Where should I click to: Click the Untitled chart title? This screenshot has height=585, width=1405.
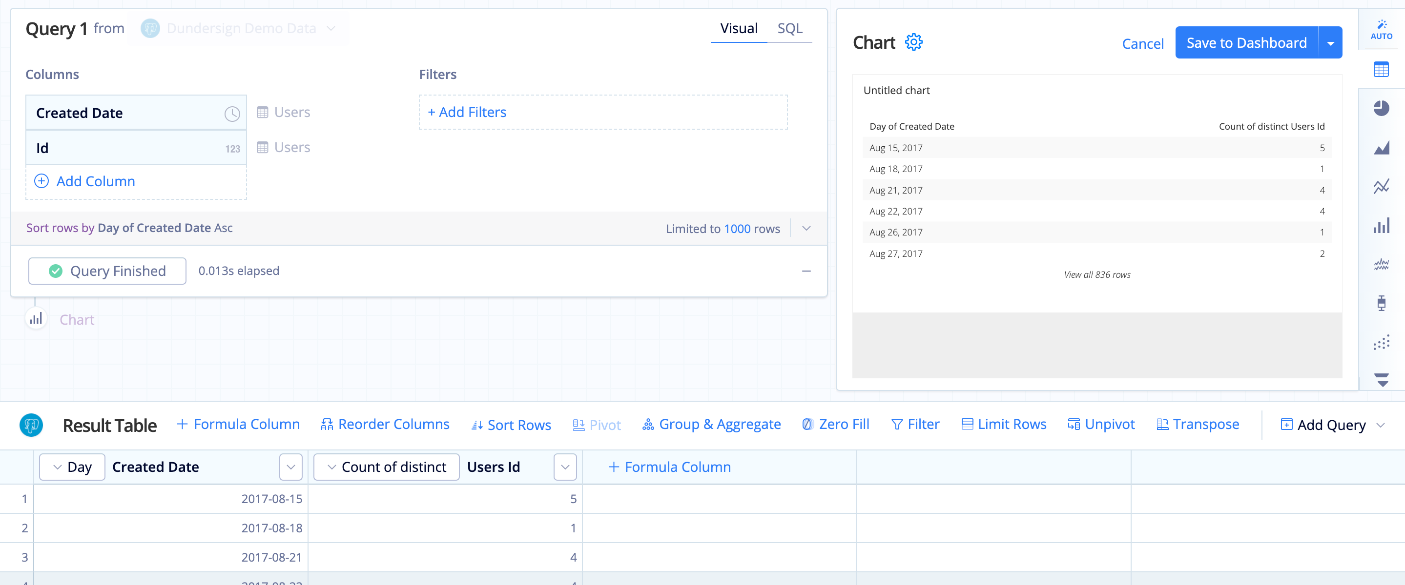click(x=896, y=90)
